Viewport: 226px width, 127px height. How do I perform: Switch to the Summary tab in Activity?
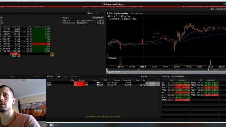73,77
